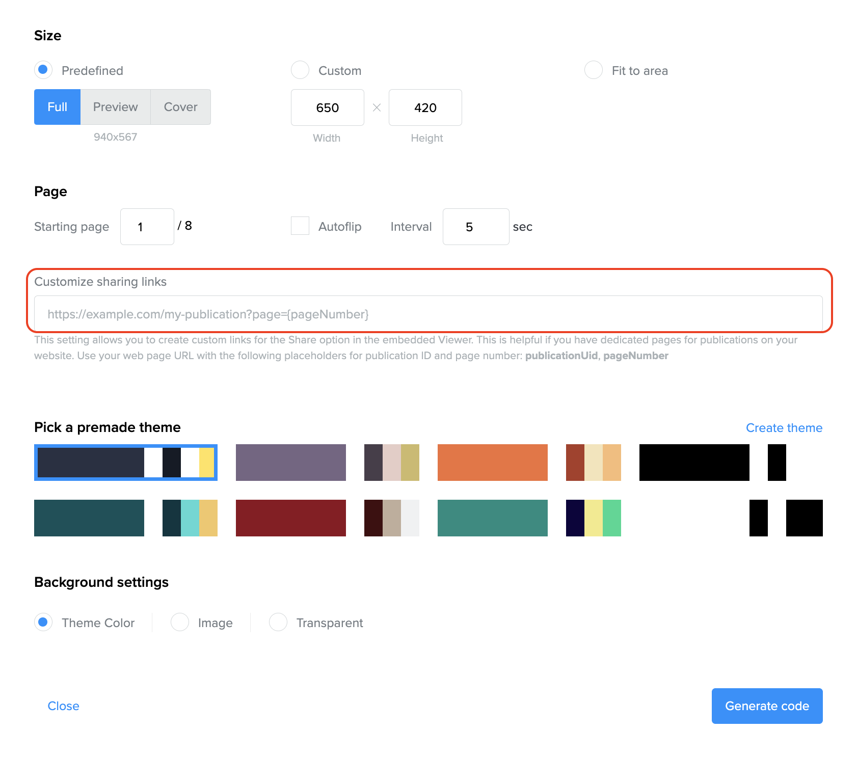Screen dimensions: 857x758
Task: Select Image background option
Action: (180, 622)
